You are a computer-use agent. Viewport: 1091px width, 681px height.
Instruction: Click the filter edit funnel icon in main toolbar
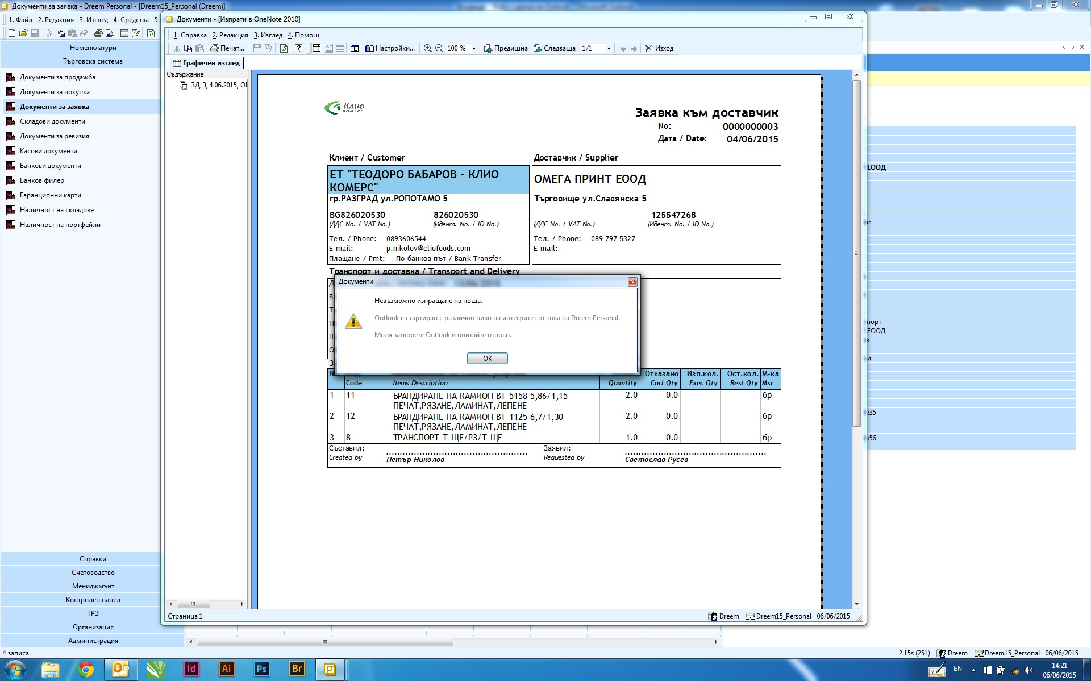pyautogui.click(x=136, y=33)
